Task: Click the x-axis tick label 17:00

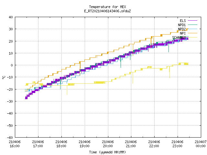Action: click(x=38, y=146)
